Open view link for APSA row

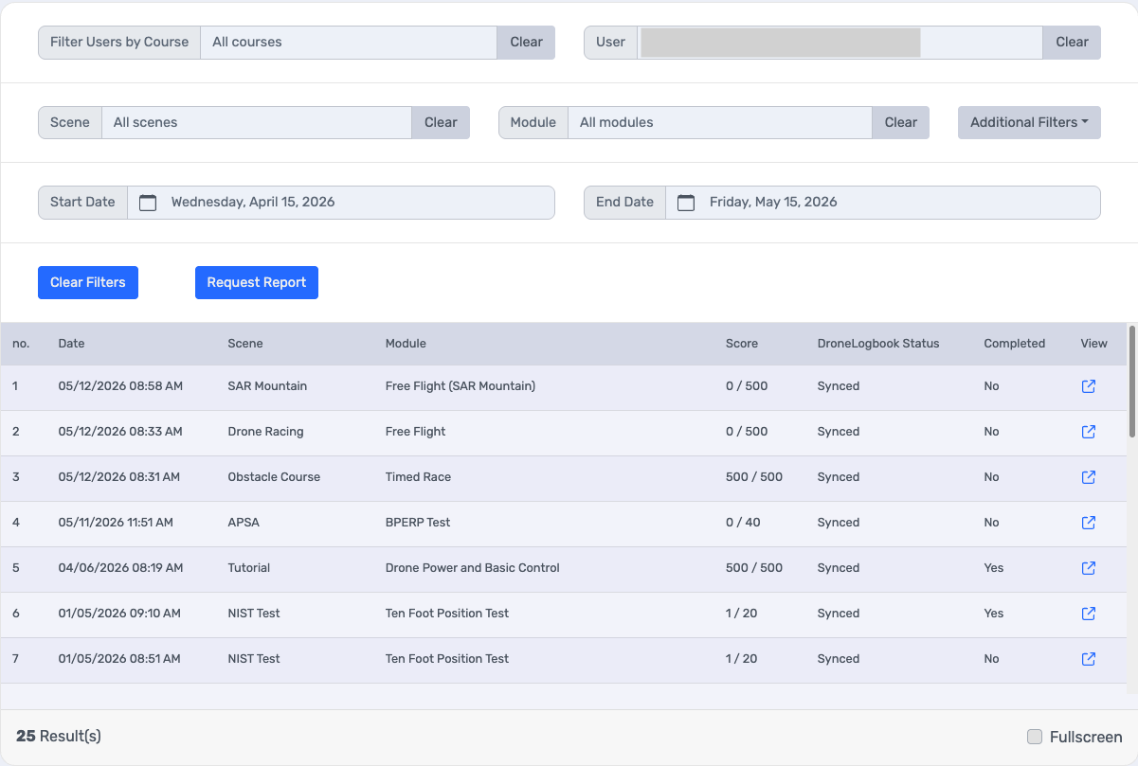[1089, 523]
